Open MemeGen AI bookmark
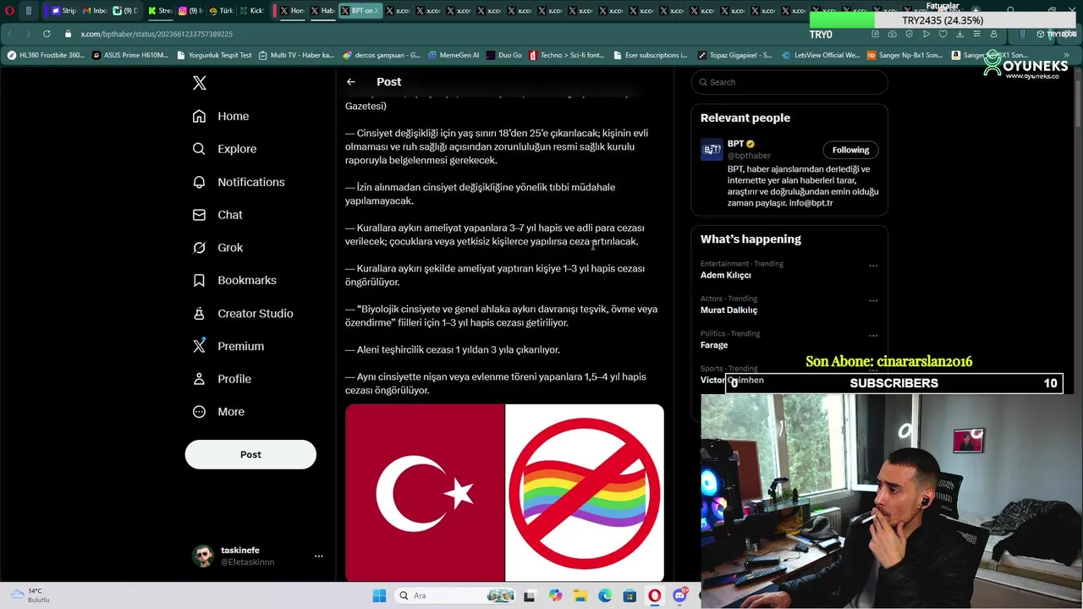This screenshot has width=1083, height=609. click(x=454, y=55)
